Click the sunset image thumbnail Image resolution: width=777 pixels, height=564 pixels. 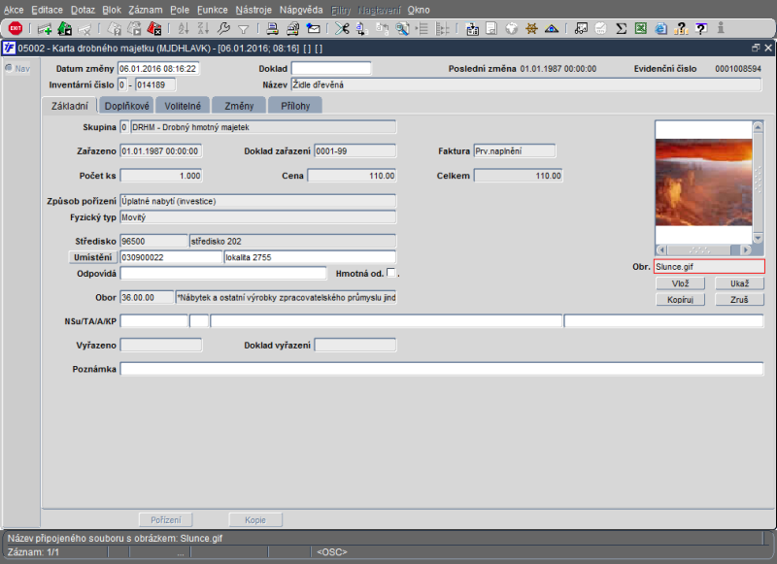point(703,182)
